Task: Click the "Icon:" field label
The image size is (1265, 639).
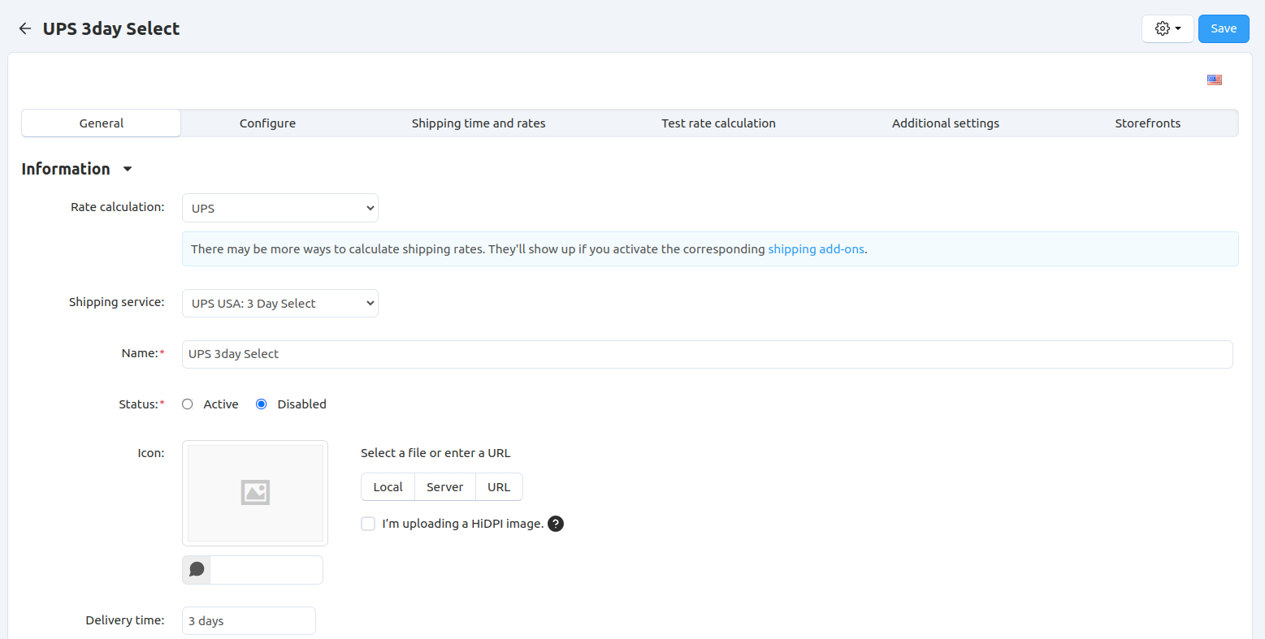Action: point(151,453)
